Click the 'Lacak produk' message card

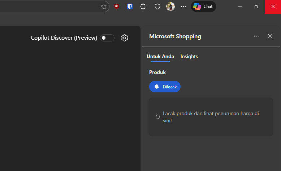211,117
